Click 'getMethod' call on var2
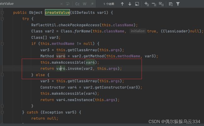This screenshot has height=126, width=204. coord(94,56)
